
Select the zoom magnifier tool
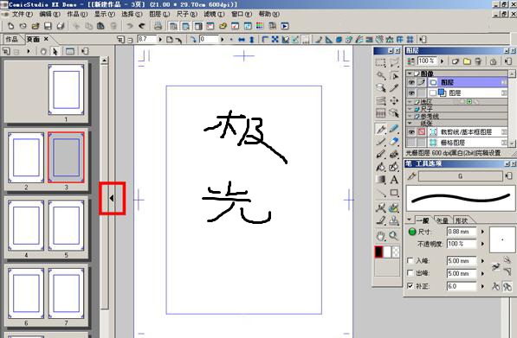pyautogui.click(x=393, y=236)
